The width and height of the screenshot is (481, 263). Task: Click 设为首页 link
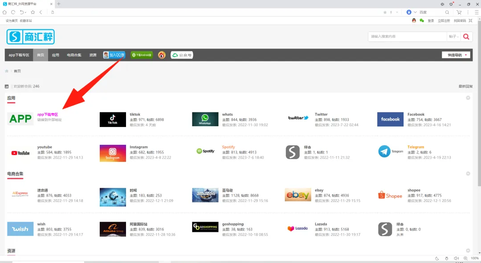coord(12,21)
